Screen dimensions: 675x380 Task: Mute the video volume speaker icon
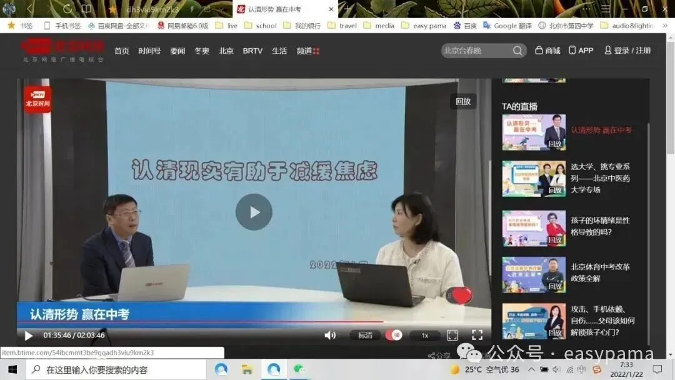(330, 336)
